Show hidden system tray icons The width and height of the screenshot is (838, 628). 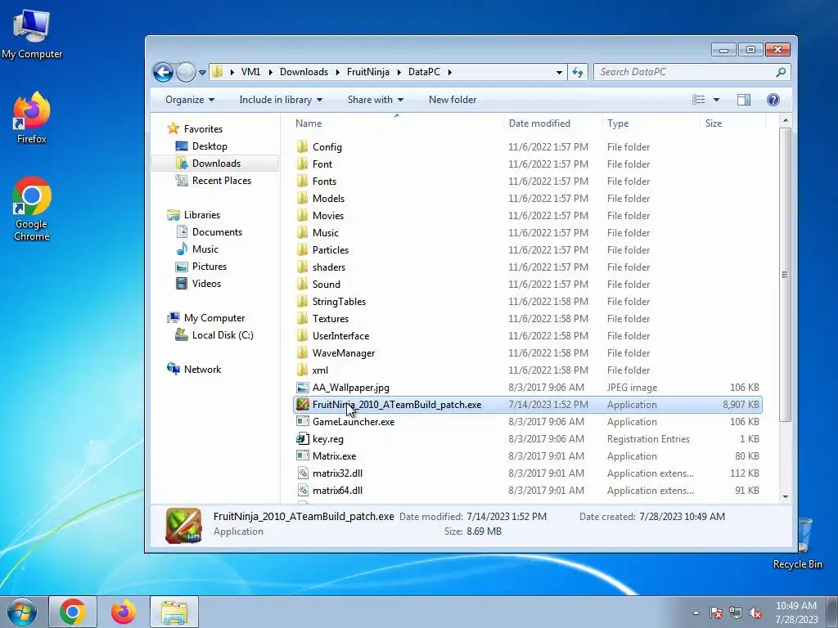coord(696,612)
